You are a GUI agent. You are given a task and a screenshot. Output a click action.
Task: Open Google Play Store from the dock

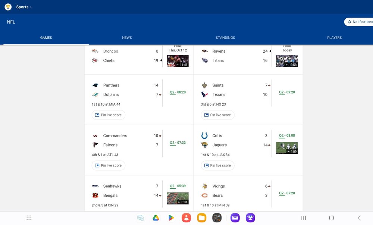(x=171, y=218)
